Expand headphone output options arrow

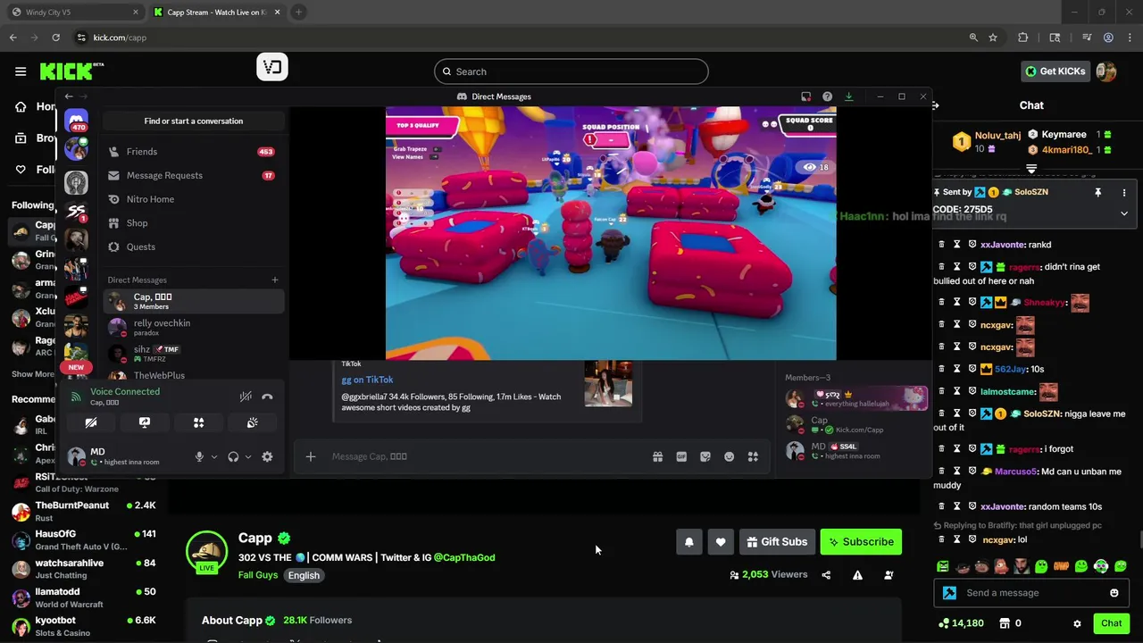click(x=248, y=457)
